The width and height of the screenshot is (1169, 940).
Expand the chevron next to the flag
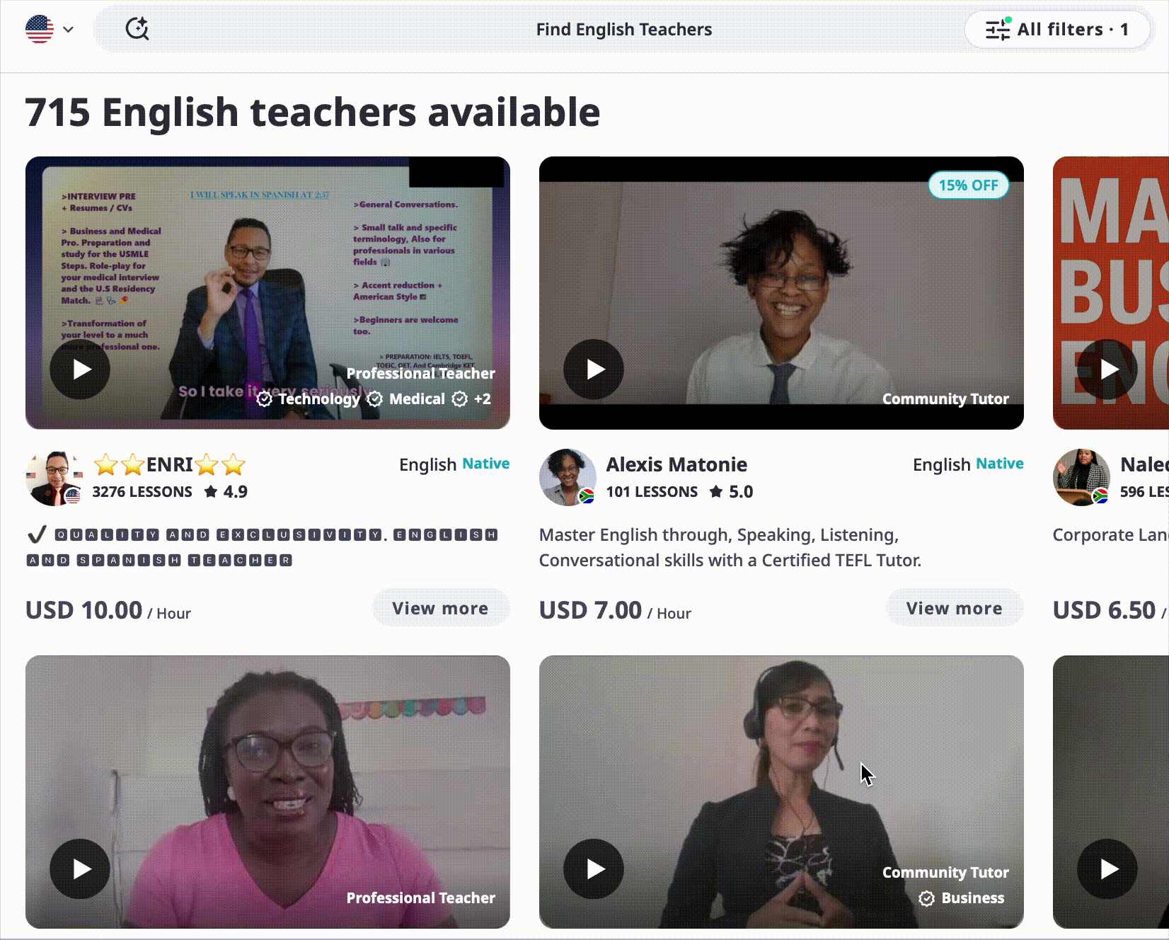68,30
